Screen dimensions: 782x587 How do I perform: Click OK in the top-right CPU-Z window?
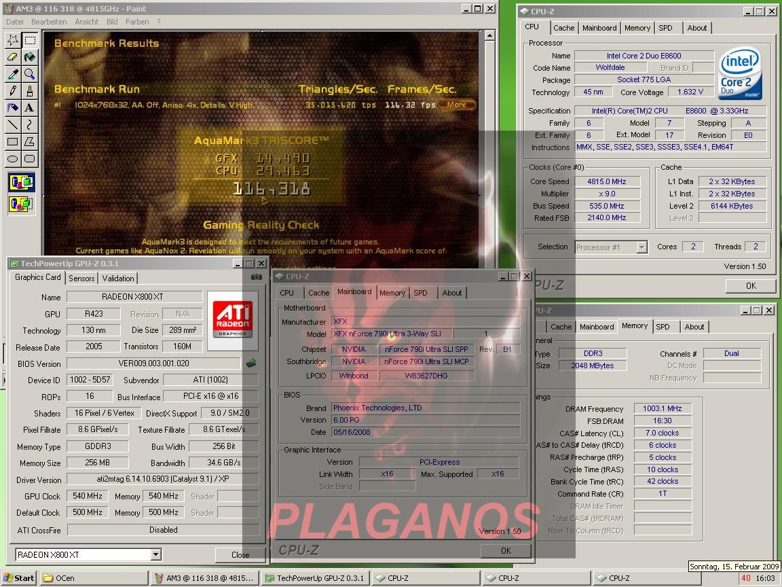tap(751, 285)
